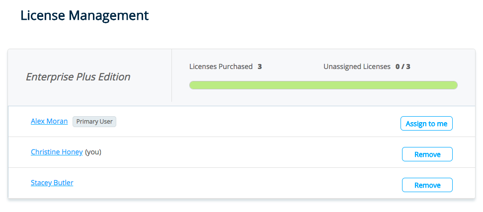Screen dimensions: 483x212
Task: Click empty space in Stacey Butler's row
Action: point(248,183)
